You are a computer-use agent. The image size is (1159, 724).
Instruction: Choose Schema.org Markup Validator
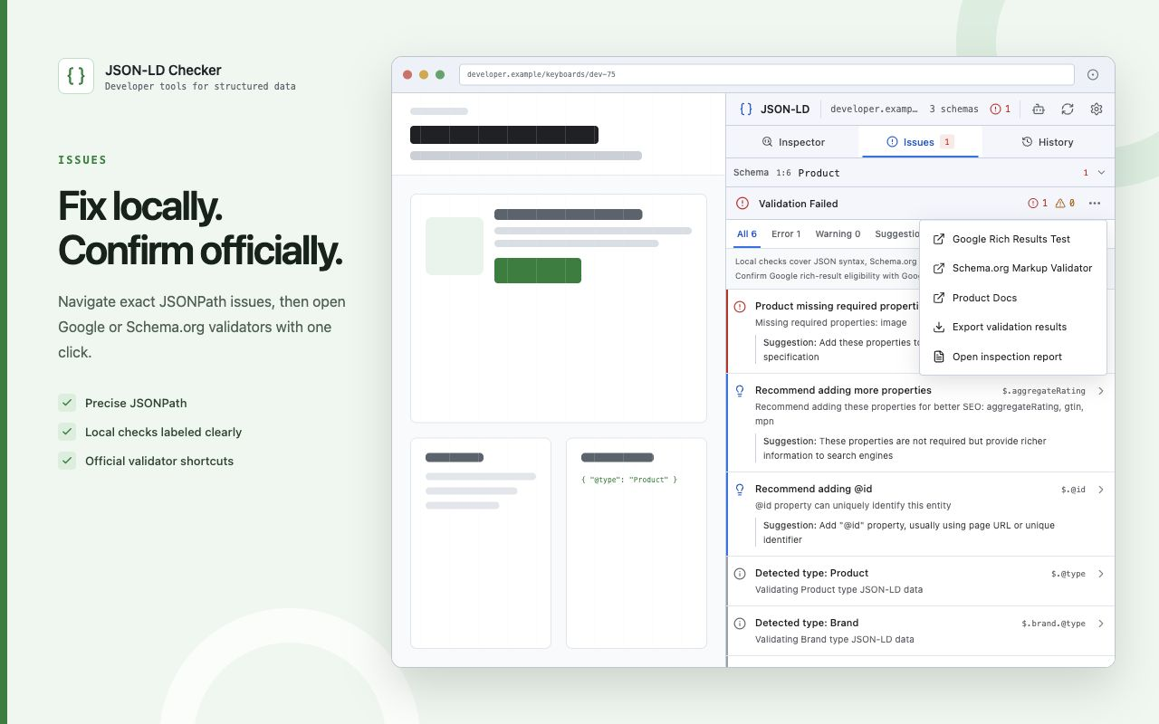pos(1013,269)
